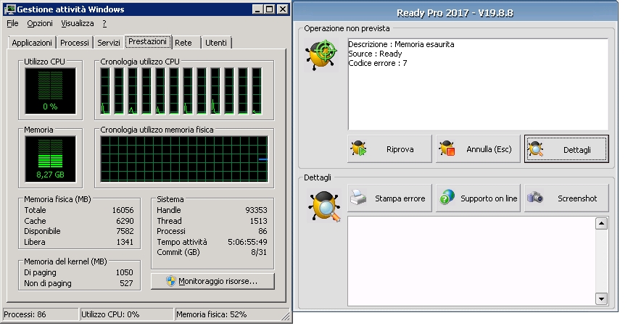This screenshot has width=628, height=331.
Task: Click inside the empty Dettagli text box
Action: point(471,261)
